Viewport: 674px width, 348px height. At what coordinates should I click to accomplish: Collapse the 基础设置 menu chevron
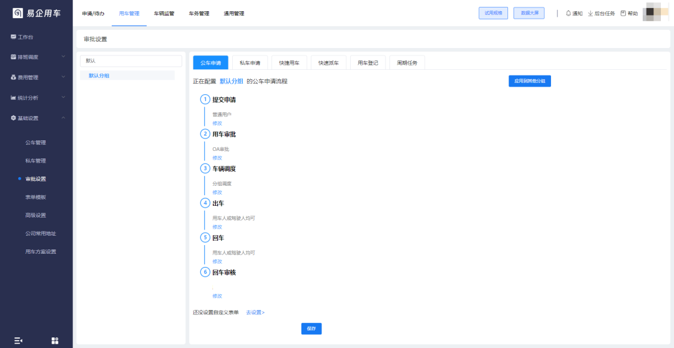pyautogui.click(x=63, y=118)
